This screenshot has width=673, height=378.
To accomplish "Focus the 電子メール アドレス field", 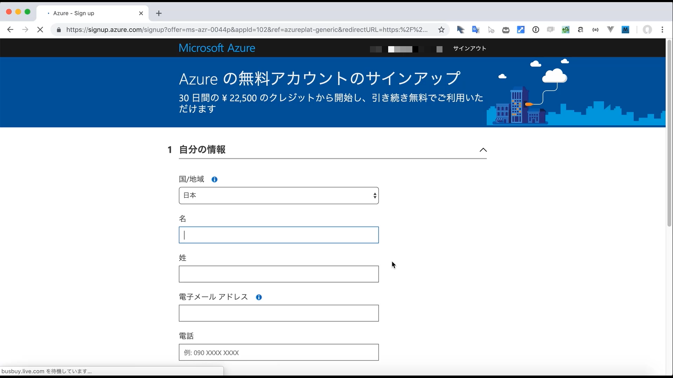I will (279, 313).
